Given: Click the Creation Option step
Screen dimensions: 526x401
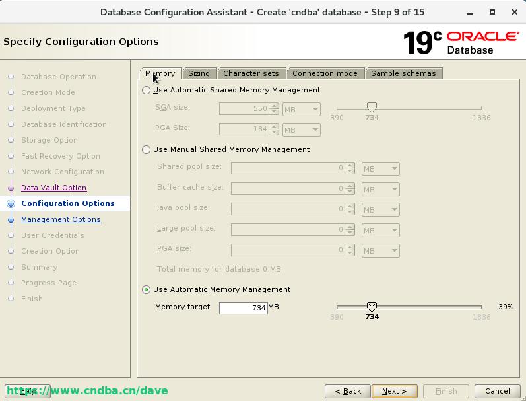Looking at the screenshot, I should tap(50, 251).
